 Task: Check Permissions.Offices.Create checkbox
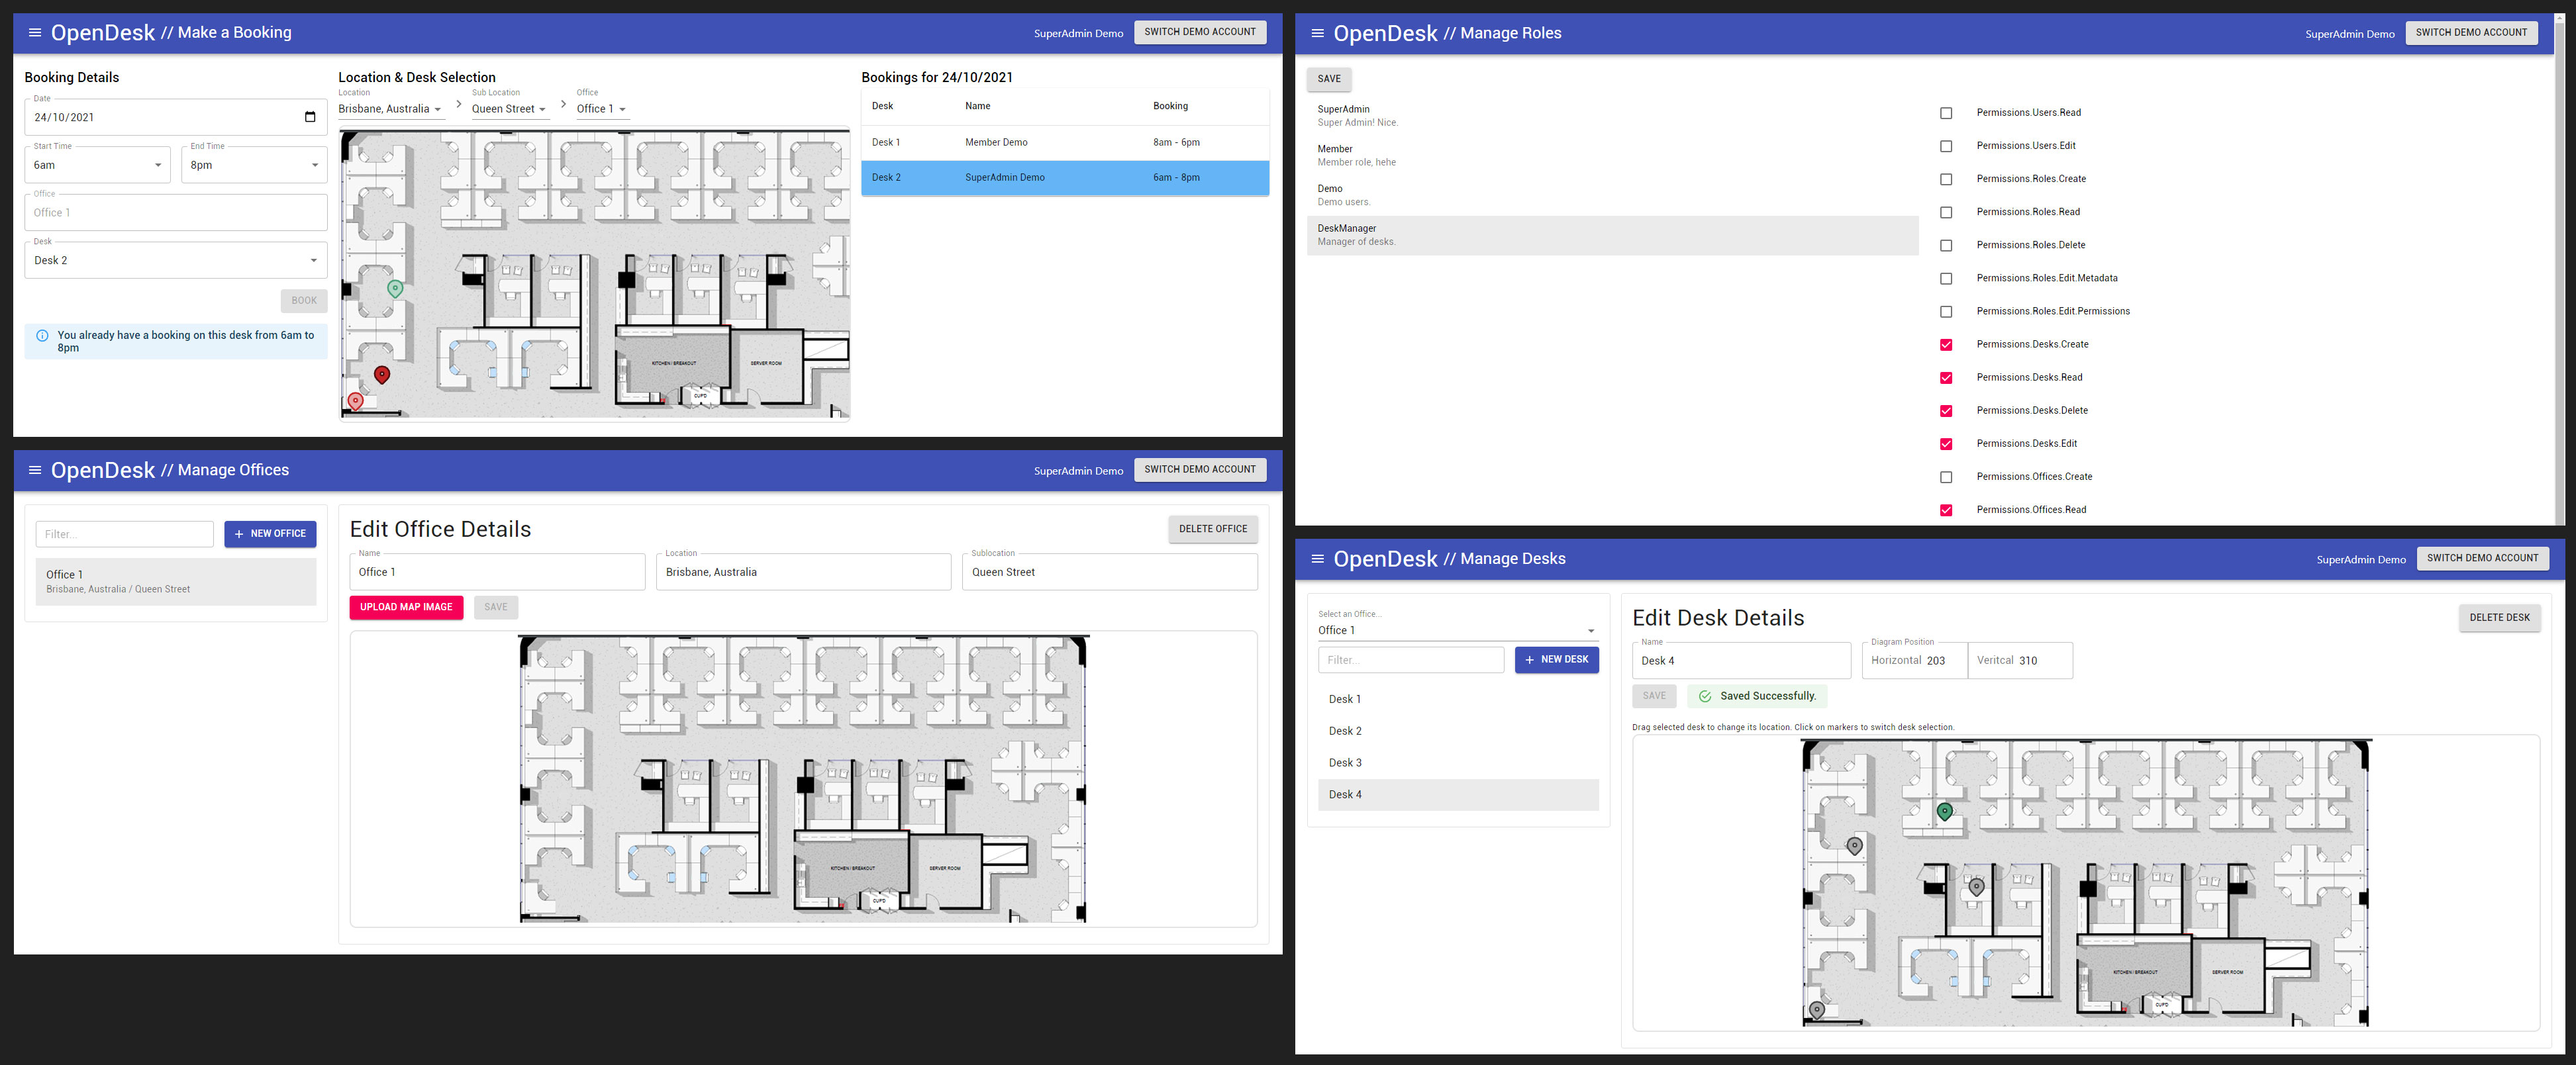click(1946, 477)
